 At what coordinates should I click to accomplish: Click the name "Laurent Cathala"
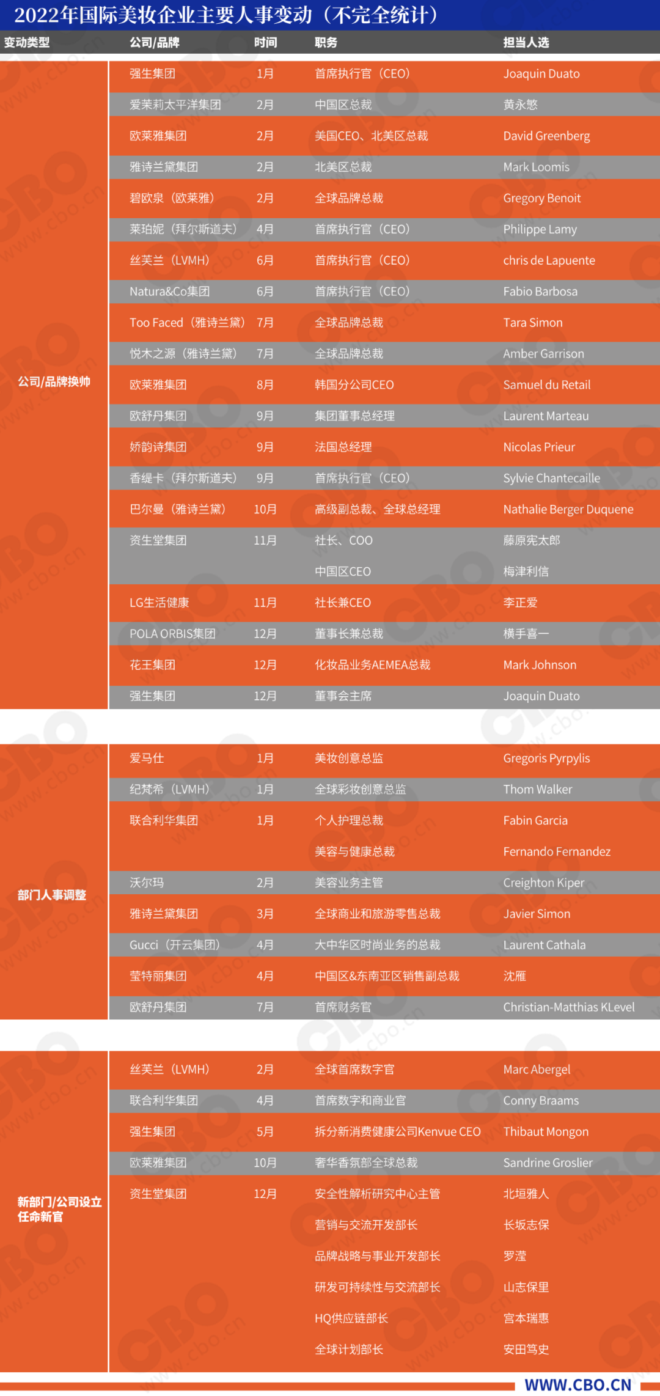coord(544,945)
